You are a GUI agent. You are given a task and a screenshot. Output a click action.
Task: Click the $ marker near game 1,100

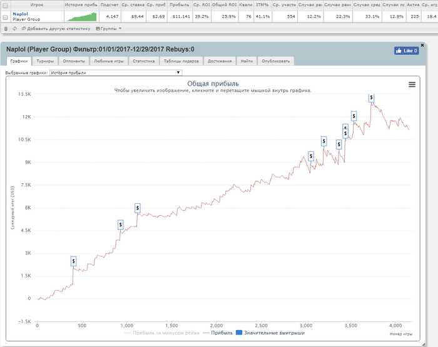click(x=138, y=208)
